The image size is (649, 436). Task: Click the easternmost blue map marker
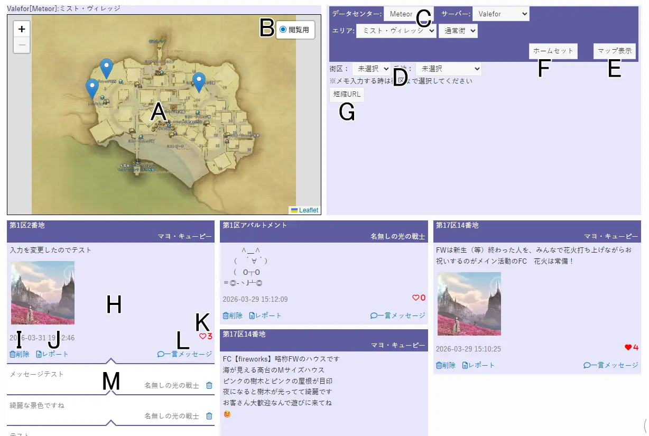coord(199,81)
